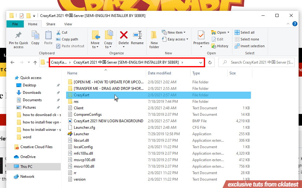302x188 pixels.
Task: Click the Pin to Quick access icon
Action: pos(19,35)
